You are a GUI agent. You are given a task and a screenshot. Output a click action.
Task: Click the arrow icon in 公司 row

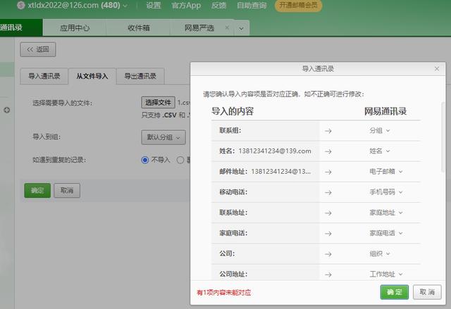328,253
